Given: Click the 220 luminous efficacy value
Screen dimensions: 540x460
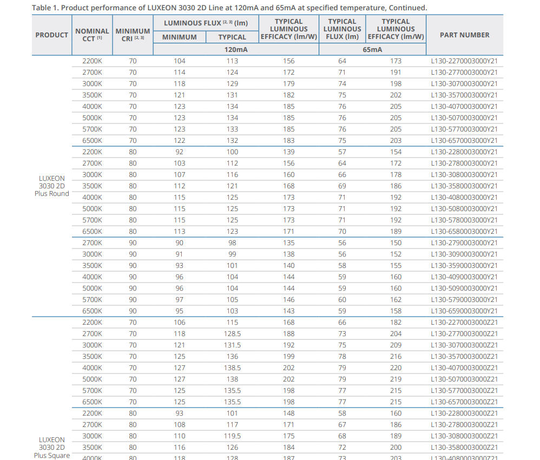Looking at the screenshot, I should coord(396,368).
